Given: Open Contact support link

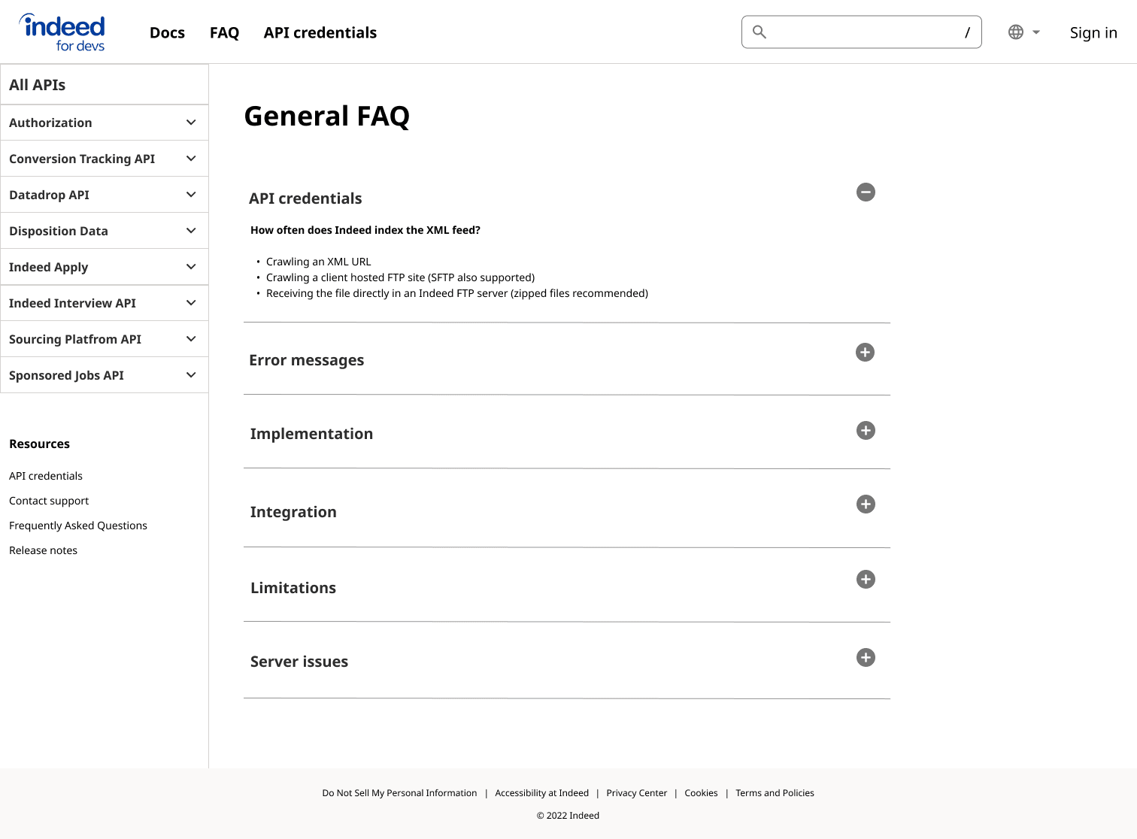Looking at the screenshot, I should [x=49, y=501].
